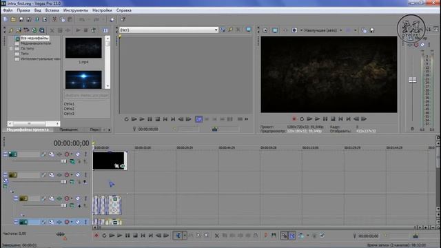Stop playback in the timeline transport
The image size is (441, 248).
pos(135,236)
